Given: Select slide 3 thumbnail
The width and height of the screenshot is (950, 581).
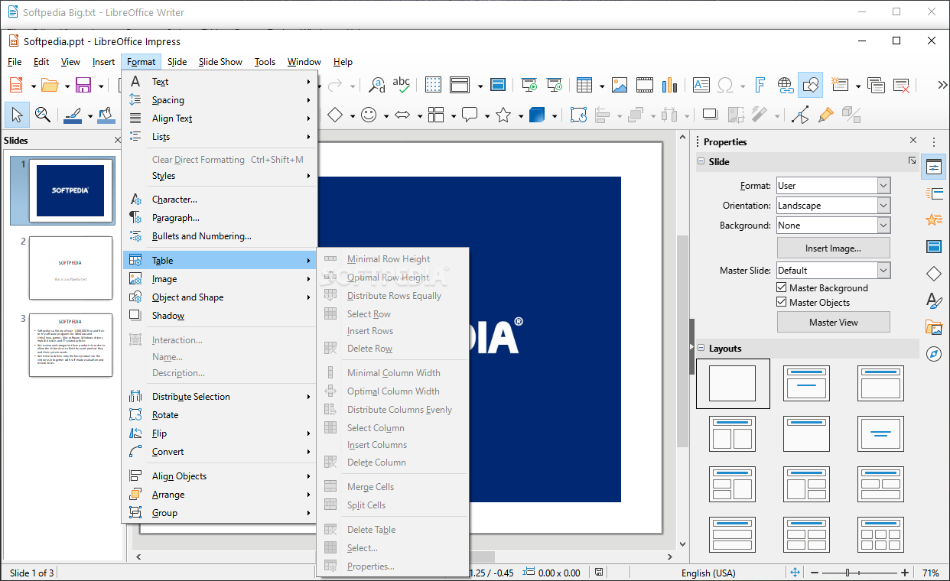Looking at the screenshot, I should tap(70, 345).
